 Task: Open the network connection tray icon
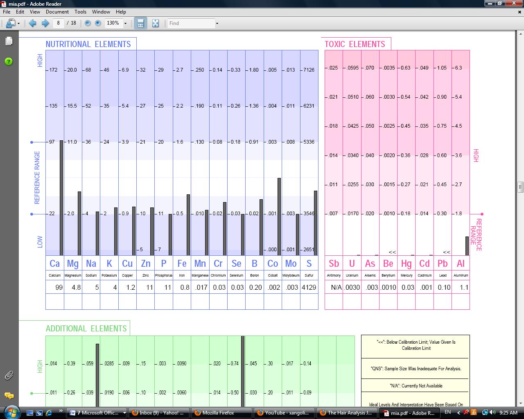coord(485,412)
